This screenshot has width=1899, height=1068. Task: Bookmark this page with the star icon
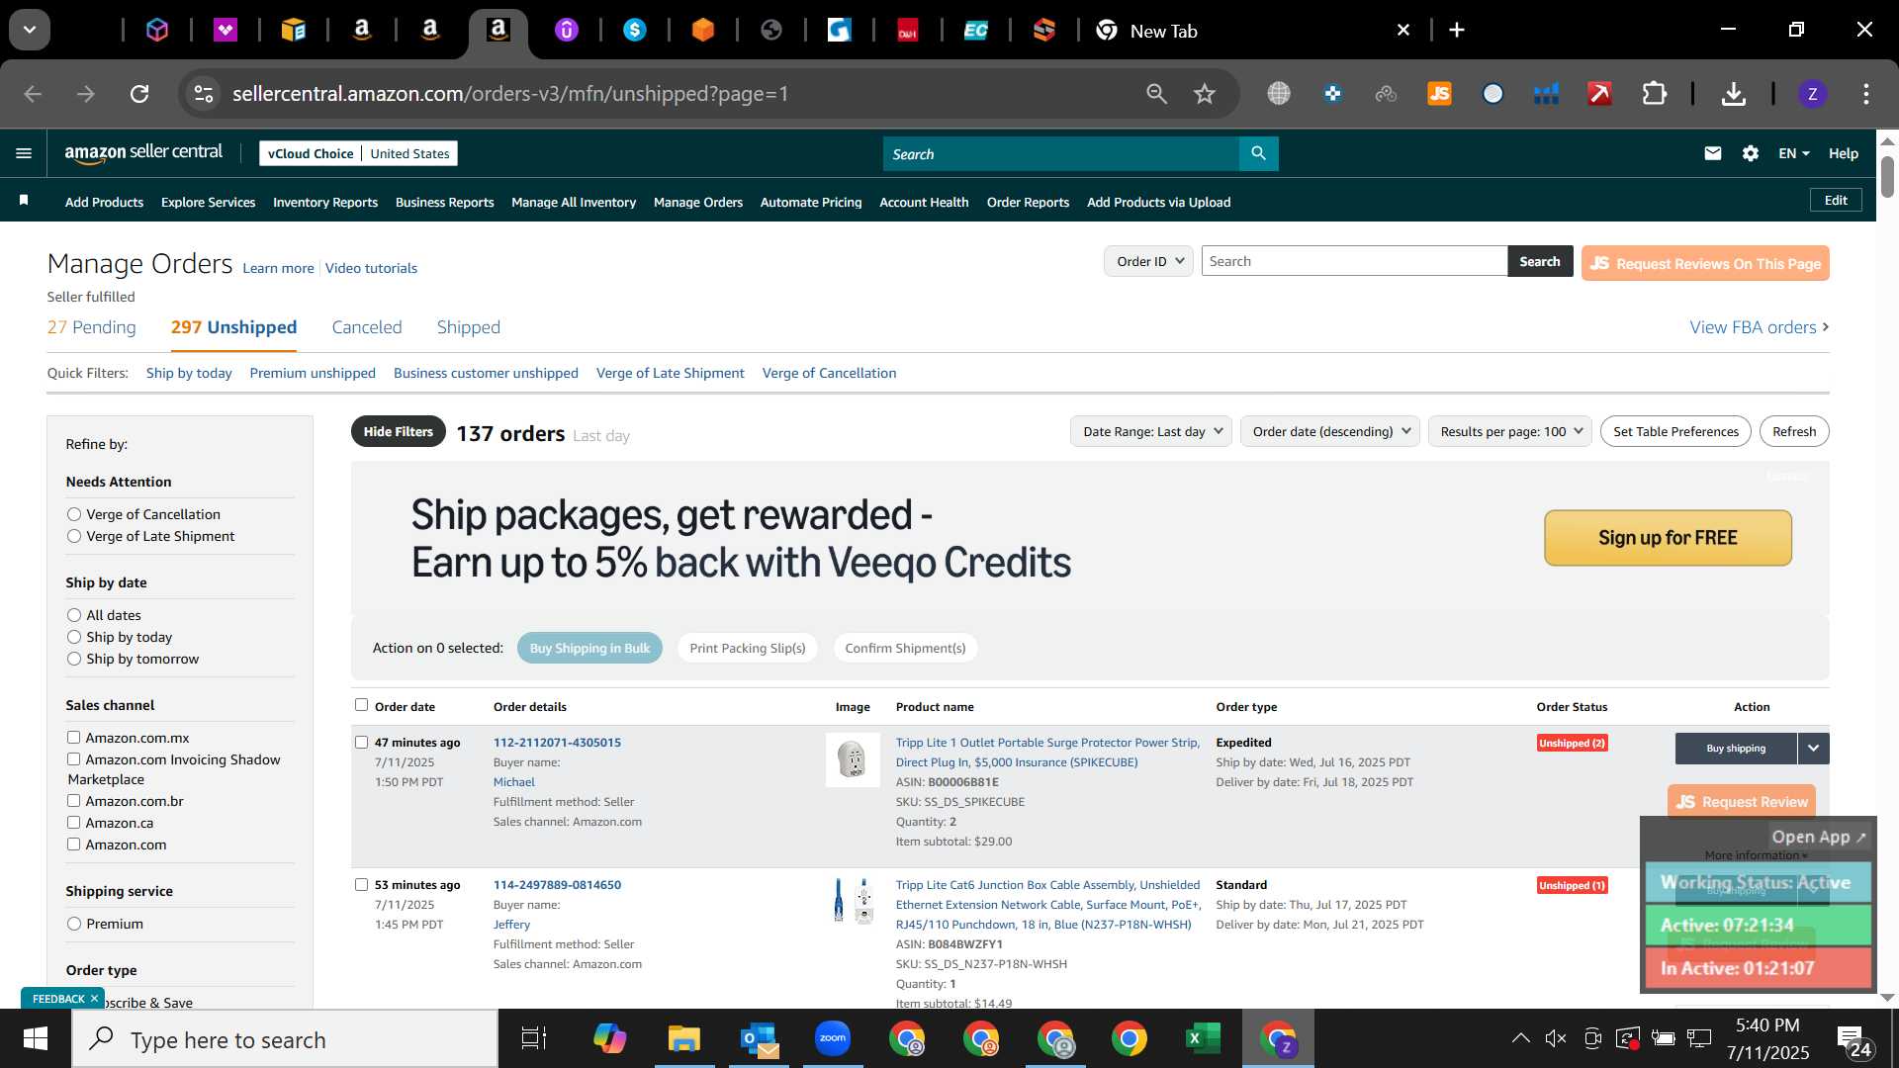tap(1204, 94)
